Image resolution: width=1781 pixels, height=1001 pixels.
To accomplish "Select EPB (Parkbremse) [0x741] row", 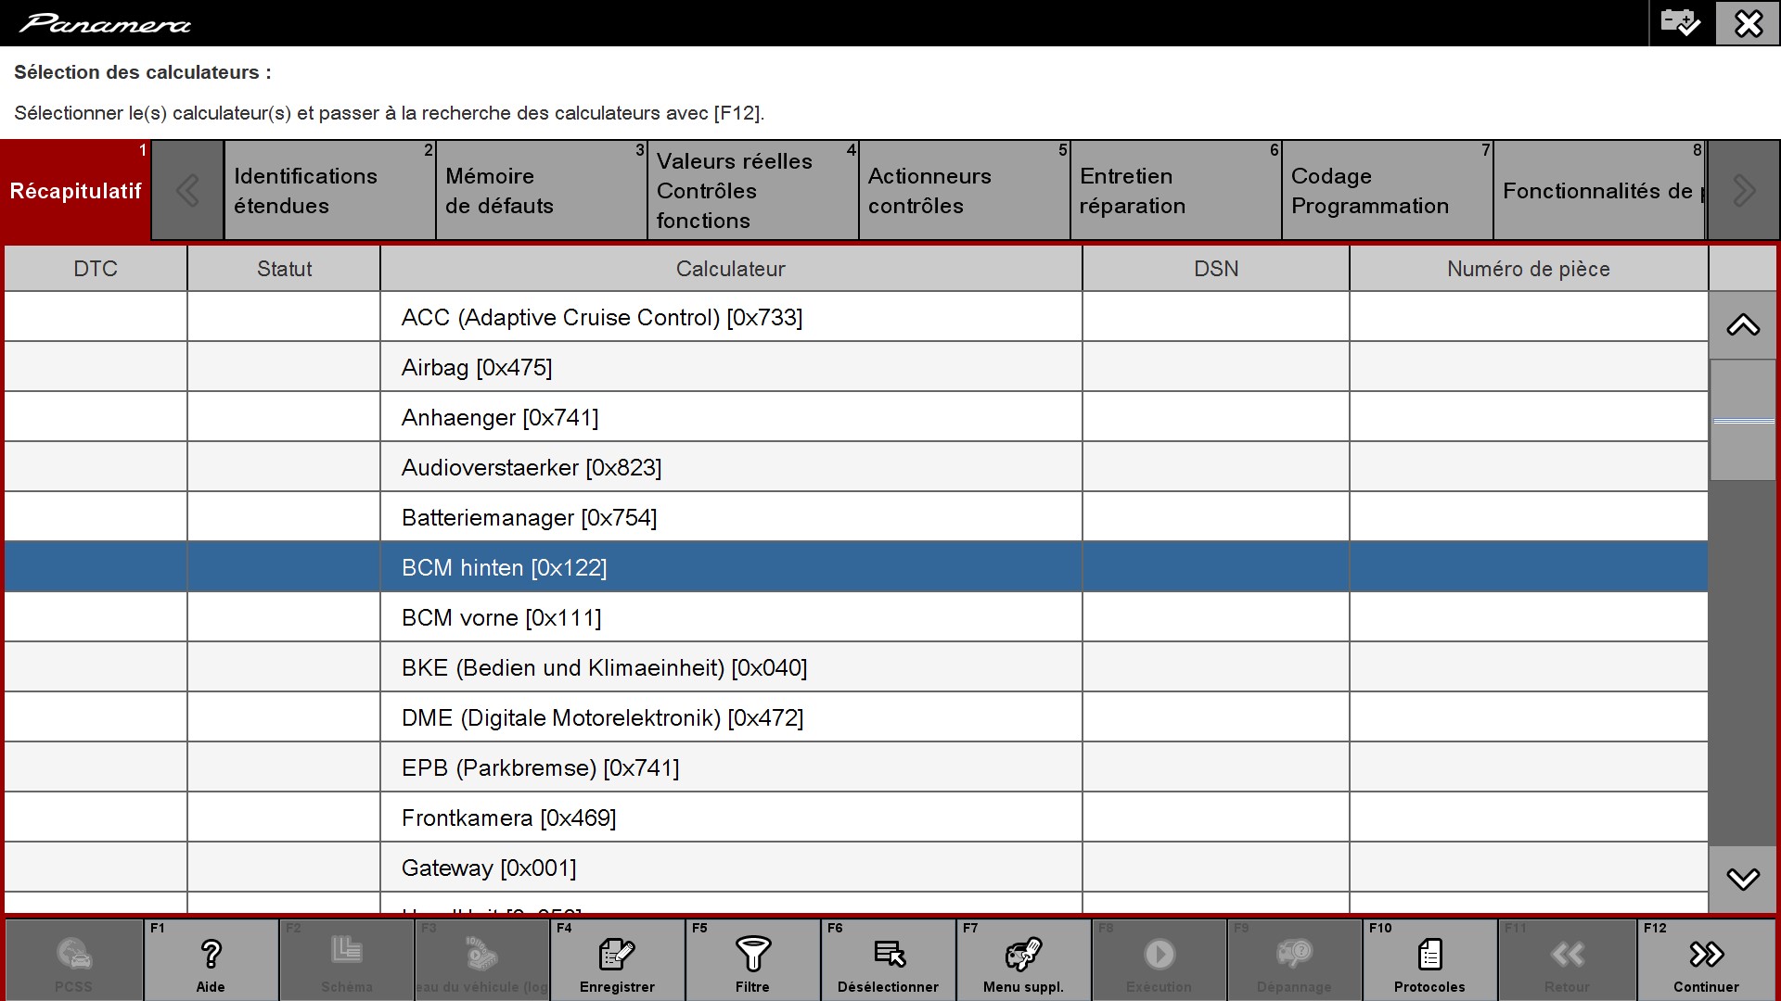I will pyautogui.click(x=856, y=767).
